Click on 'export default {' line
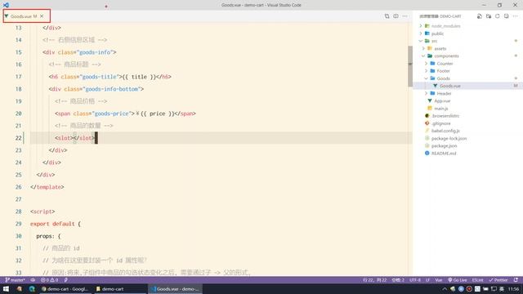This screenshot has width=523, height=294. coord(56,224)
